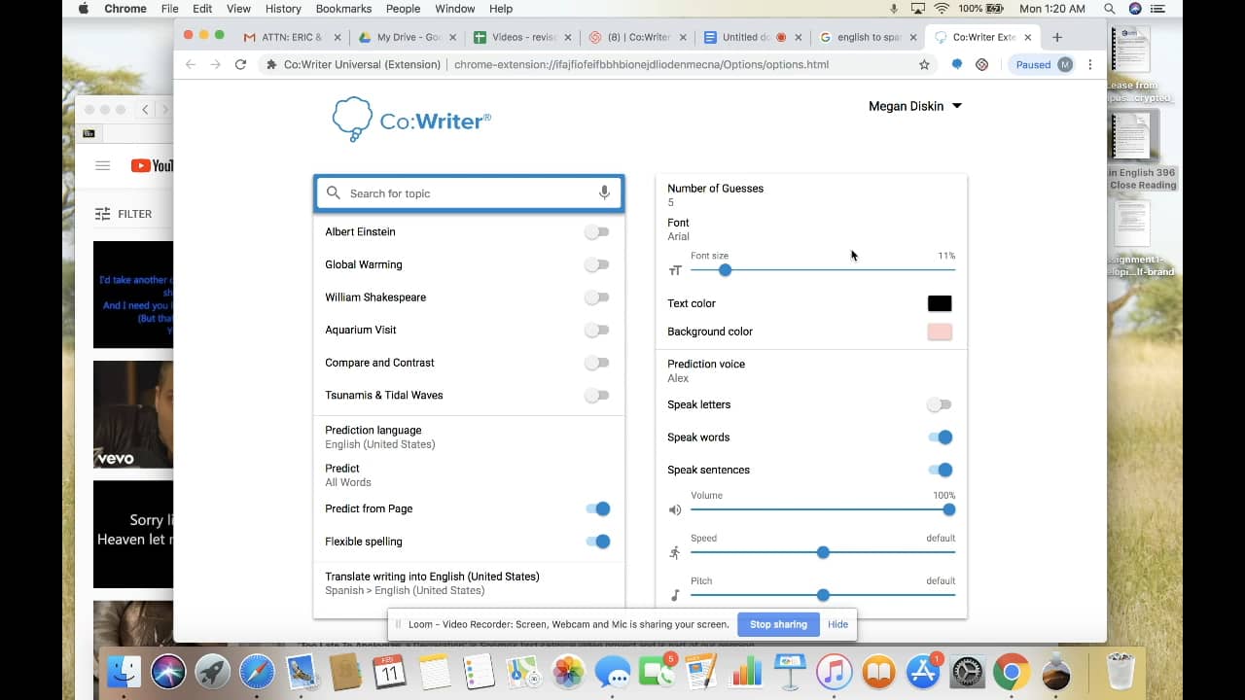The height and width of the screenshot is (700, 1245).
Task: Go back in Chrome history
Action: point(191,64)
